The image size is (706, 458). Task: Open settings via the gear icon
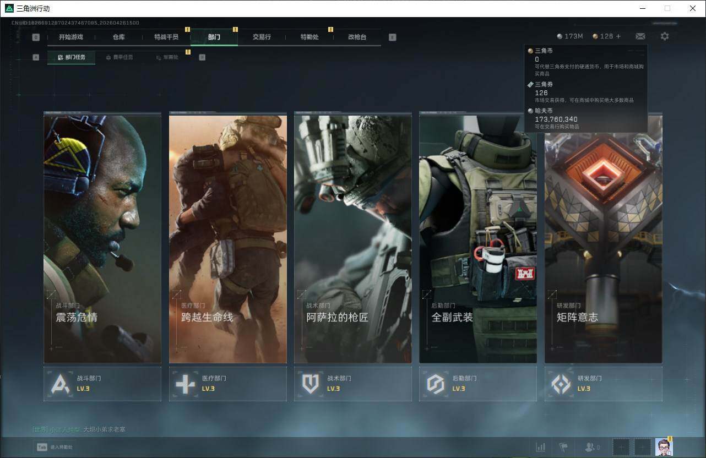(x=665, y=36)
